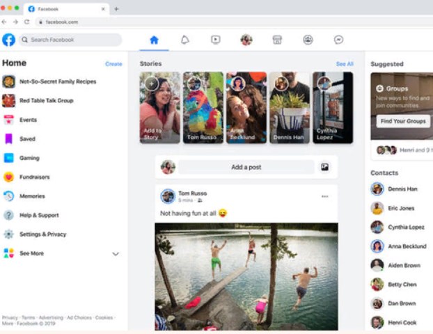Open the Messenger icon in top navigation
433x334 pixels.
[x=338, y=40]
